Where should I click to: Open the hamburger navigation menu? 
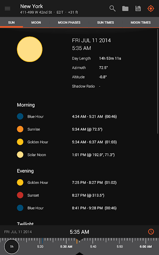(7, 9)
